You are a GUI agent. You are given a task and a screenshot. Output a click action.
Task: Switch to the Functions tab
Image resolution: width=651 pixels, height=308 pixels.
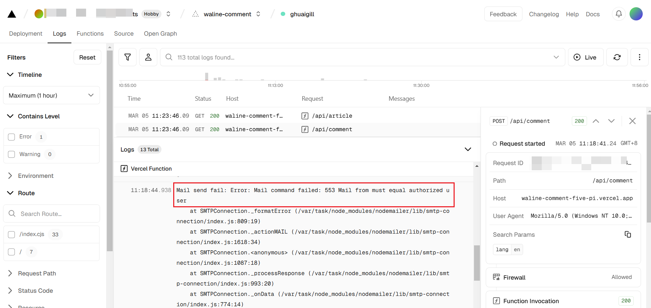pos(90,34)
